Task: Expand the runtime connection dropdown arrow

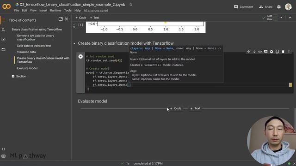Action: coord(281,18)
